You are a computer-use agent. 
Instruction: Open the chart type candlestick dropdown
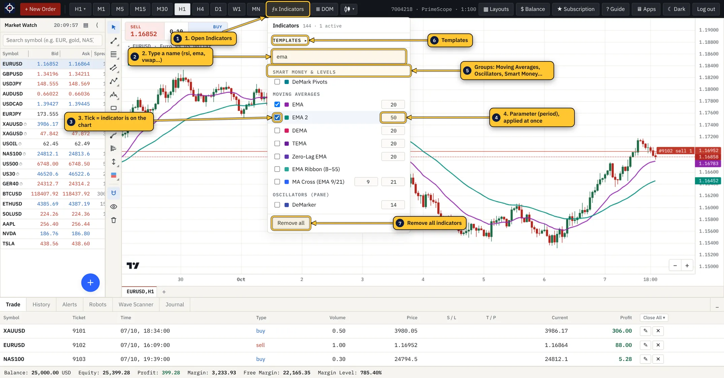pyautogui.click(x=349, y=9)
